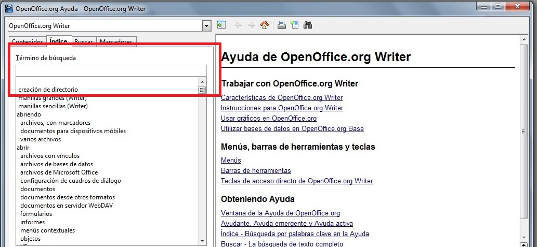Select index entry informes
The image size is (537, 247).
tap(33, 222)
